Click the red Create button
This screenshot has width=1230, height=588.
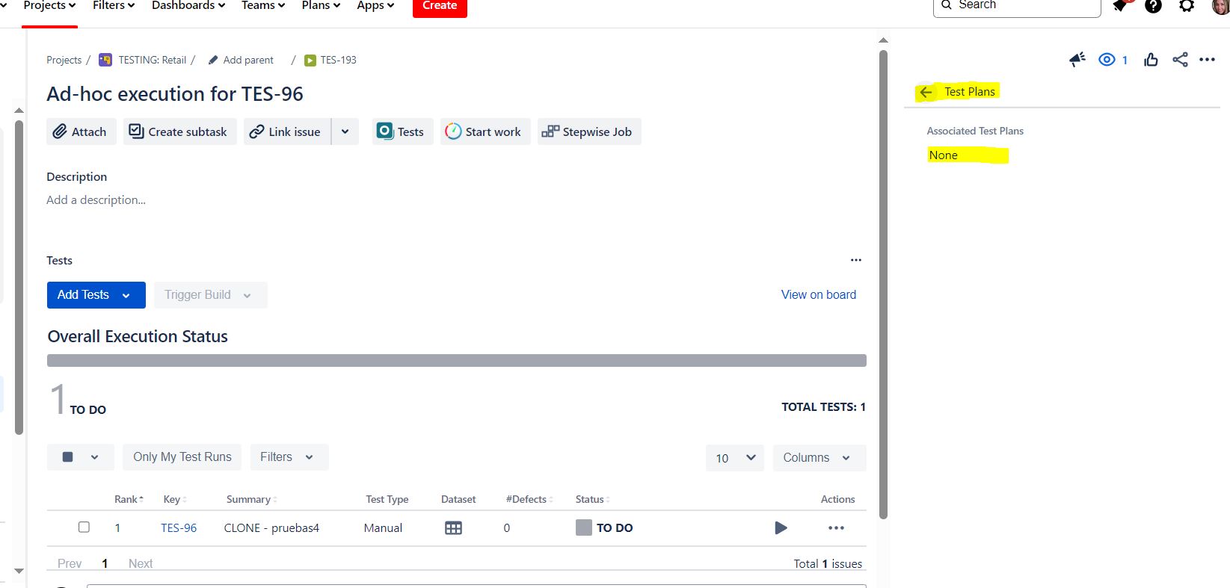tap(440, 7)
